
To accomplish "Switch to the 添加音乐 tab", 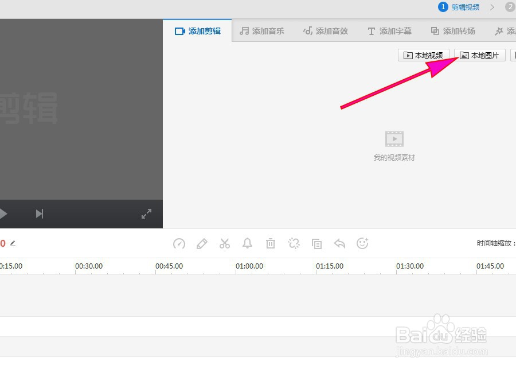I will click(262, 31).
